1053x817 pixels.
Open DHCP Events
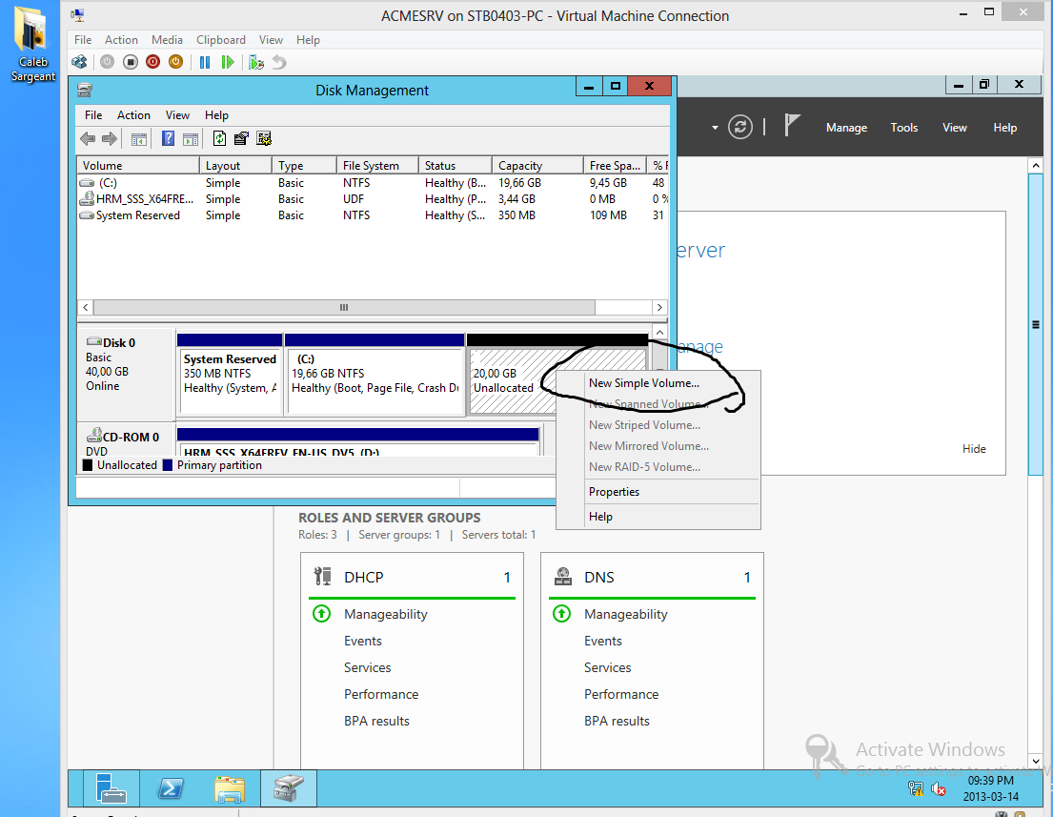pyautogui.click(x=363, y=641)
